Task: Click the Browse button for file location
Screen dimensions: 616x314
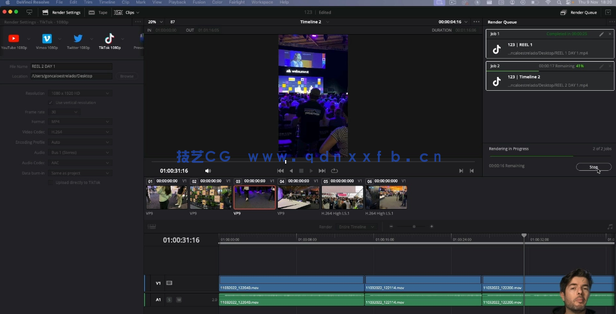Action: click(x=126, y=75)
